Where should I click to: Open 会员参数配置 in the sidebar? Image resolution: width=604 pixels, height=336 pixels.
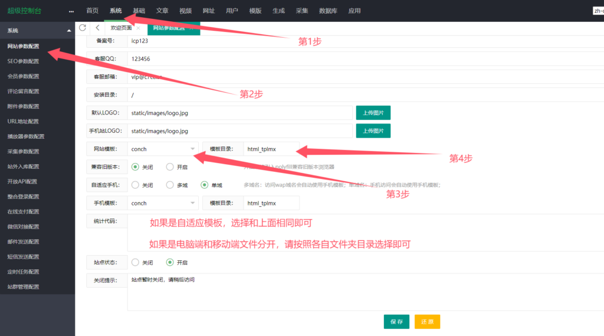[23, 76]
